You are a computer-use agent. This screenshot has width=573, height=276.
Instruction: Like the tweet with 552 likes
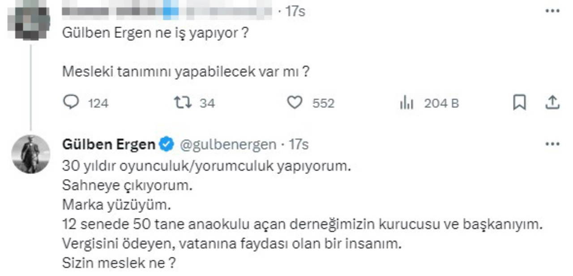click(295, 103)
